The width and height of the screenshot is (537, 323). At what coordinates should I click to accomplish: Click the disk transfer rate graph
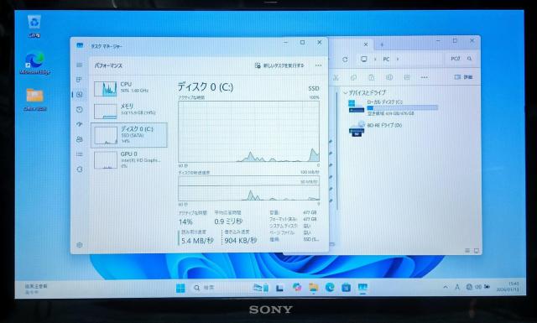pos(248,188)
